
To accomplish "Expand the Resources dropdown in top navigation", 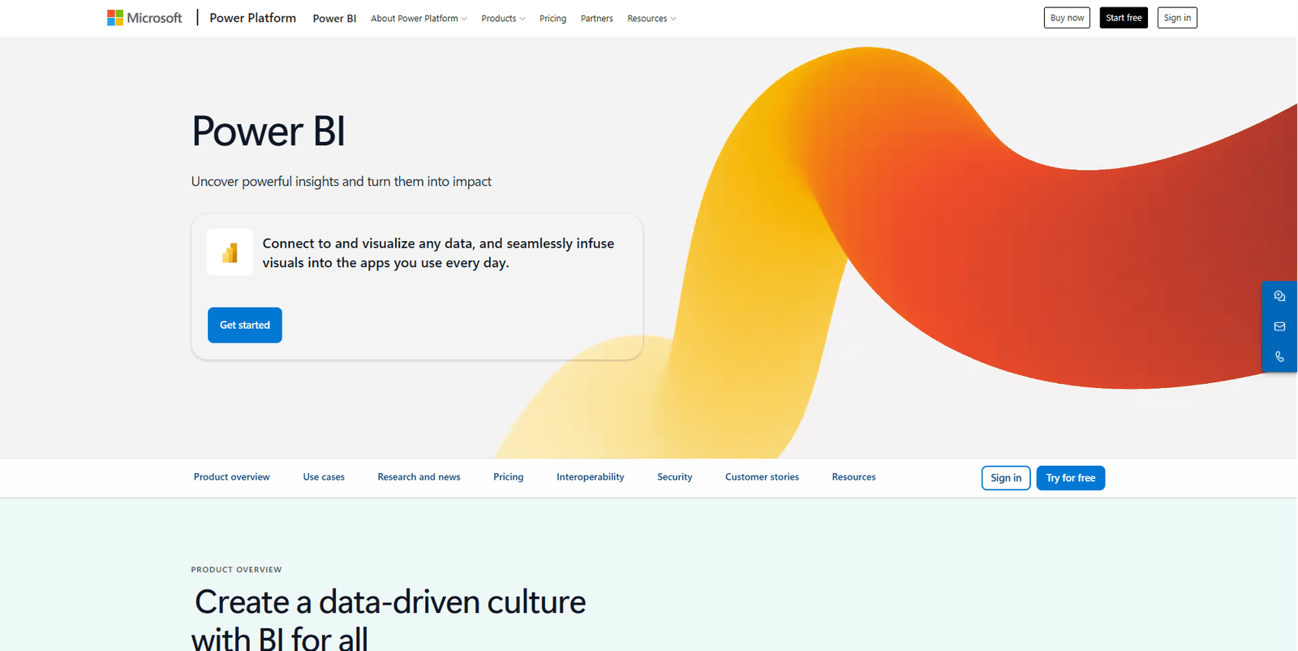I will [651, 19].
